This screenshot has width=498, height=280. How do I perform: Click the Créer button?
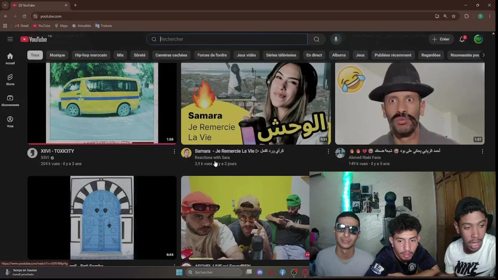click(441, 39)
